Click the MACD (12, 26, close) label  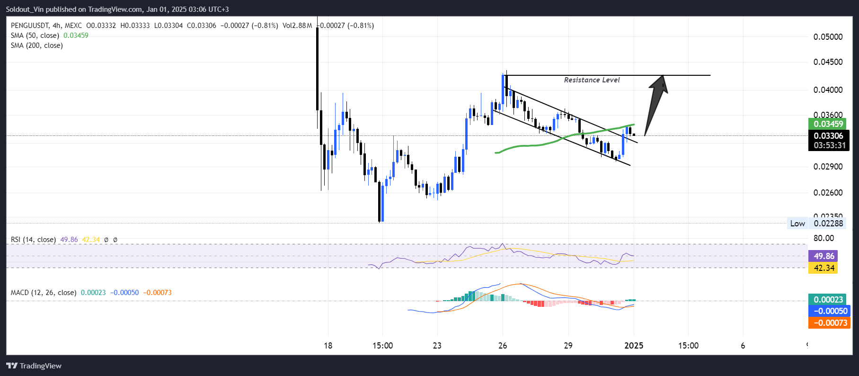coord(44,293)
